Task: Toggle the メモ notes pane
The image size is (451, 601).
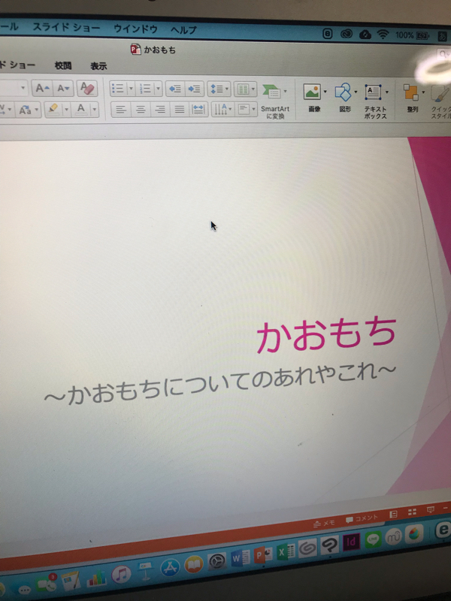Action: 325,523
